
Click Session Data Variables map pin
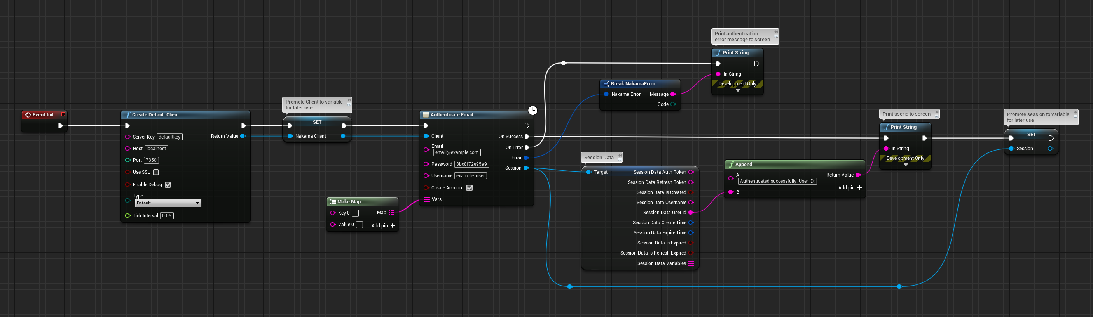[691, 263]
